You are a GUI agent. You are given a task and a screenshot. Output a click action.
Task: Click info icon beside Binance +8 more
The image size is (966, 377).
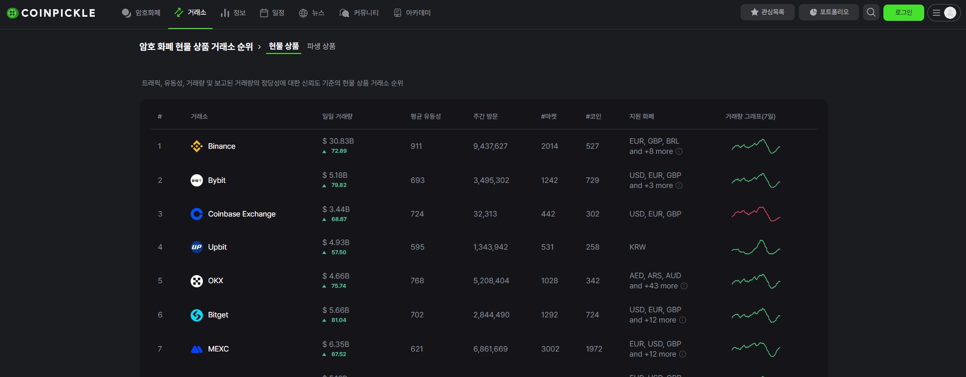tap(679, 151)
